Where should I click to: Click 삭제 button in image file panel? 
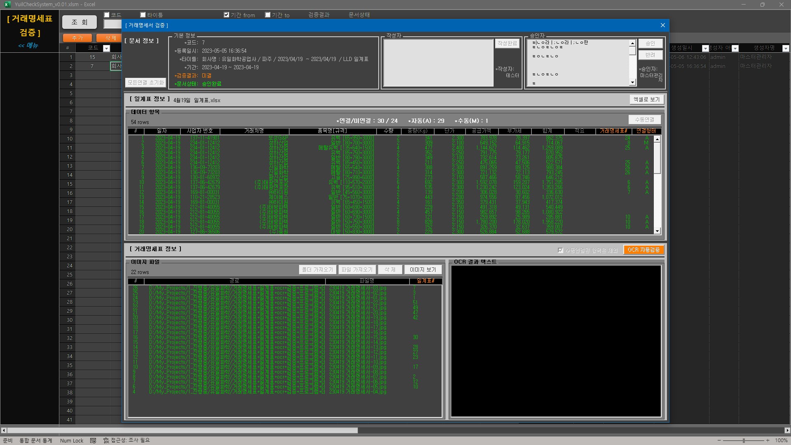390,269
